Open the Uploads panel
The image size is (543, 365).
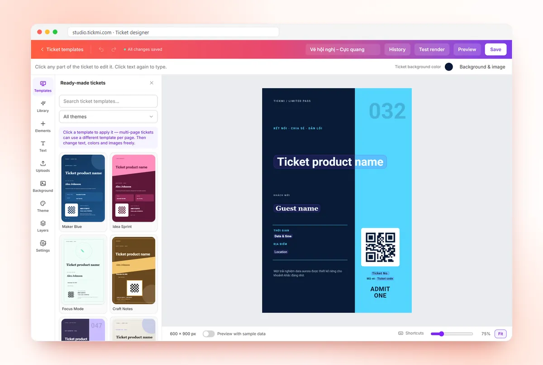[x=43, y=166]
